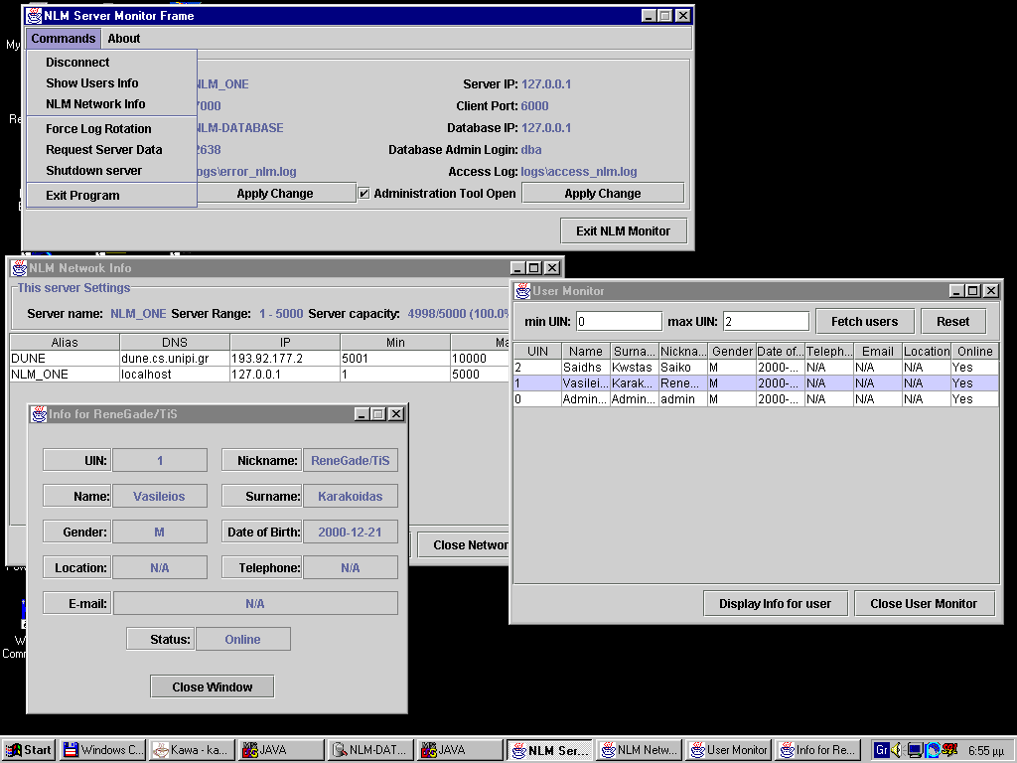Click Reset in User Monitor
Image resolution: width=1017 pixels, height=763 pixels.
[x=952, y=321]
